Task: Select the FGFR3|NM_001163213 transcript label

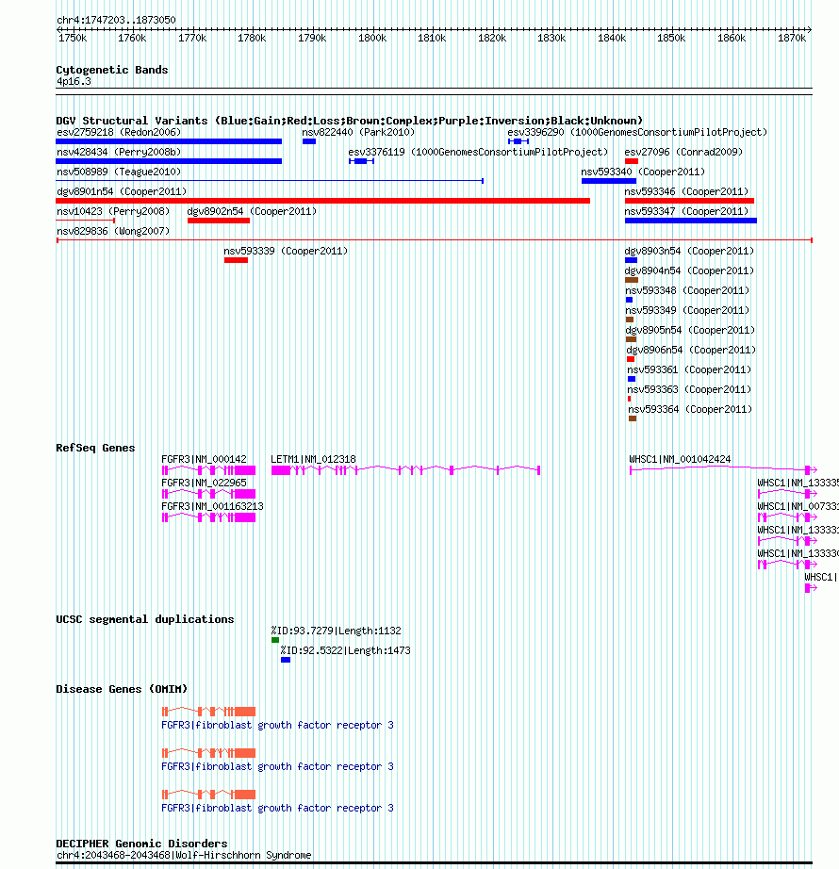Action: (212, 506)
